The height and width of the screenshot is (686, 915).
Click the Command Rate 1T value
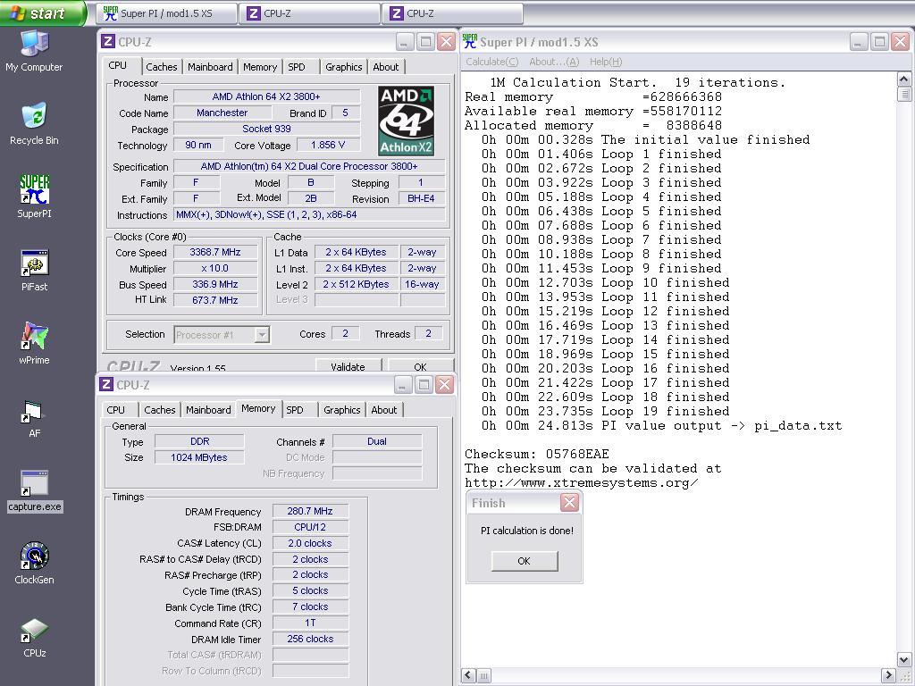(x=310, y=623)
